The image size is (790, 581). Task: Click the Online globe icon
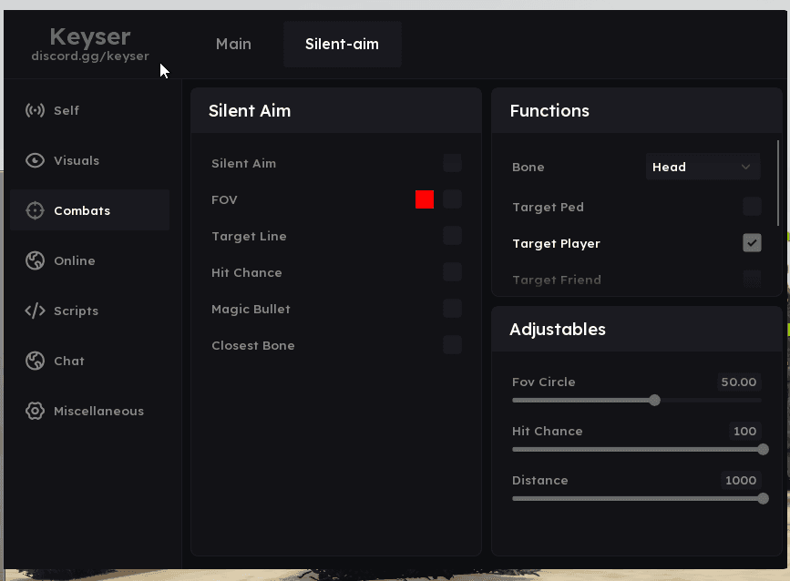(x=35, y=260)
